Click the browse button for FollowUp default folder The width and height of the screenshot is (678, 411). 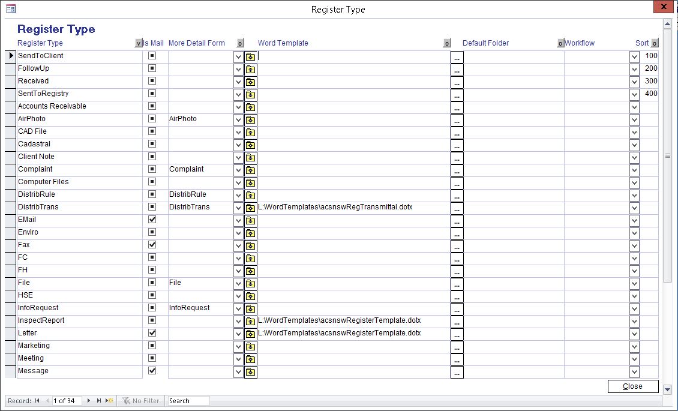pyautogui.click(x=457, y=69)
